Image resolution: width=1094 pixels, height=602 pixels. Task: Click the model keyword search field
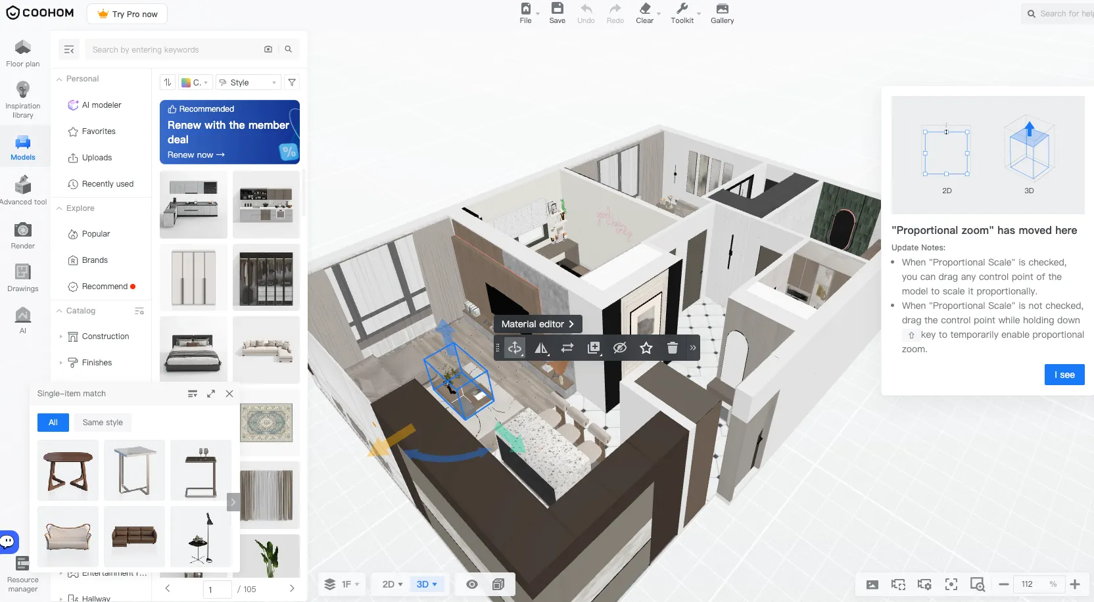[174, 49]
